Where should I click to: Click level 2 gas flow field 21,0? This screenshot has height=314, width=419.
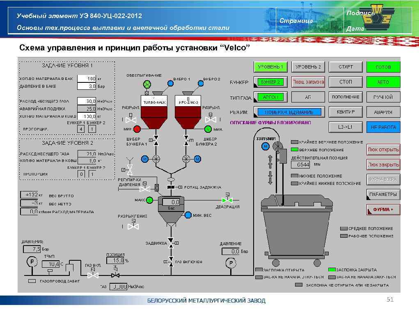point(87,154)
